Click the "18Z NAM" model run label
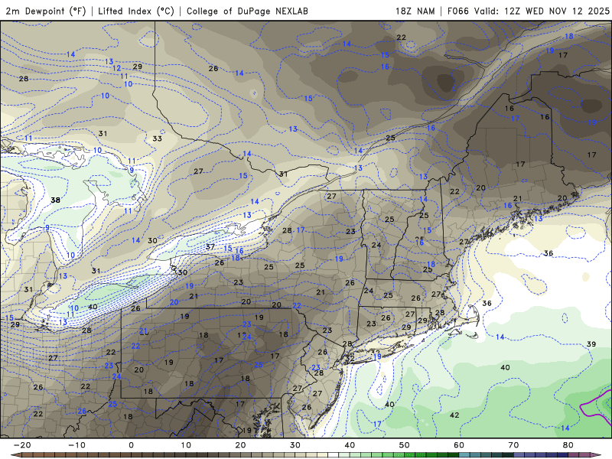Image resolution: width=612 pixels, height=459 pixels. [x=415, y=11]
